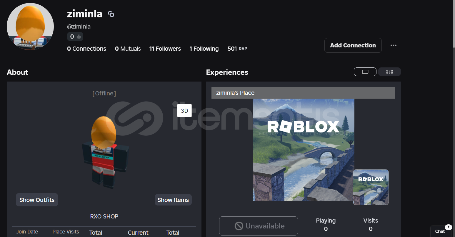455x237 pixels.
Task: Click the Join Date stat label
Action: [x=27, y=232]
